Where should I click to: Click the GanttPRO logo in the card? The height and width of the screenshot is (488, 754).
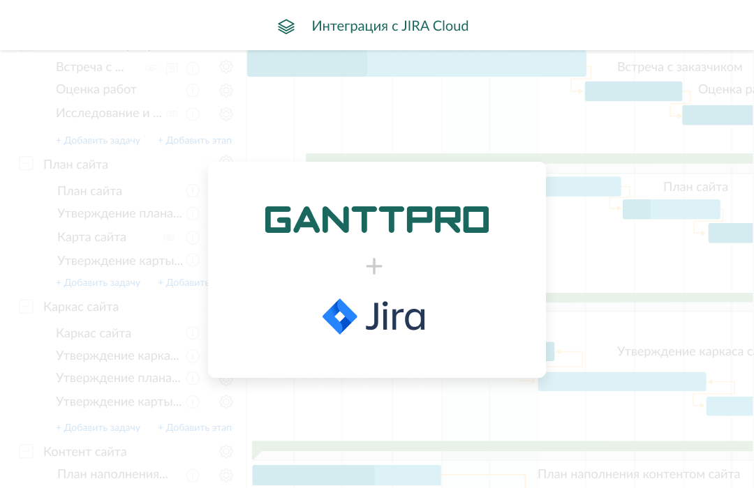(377, 220)
